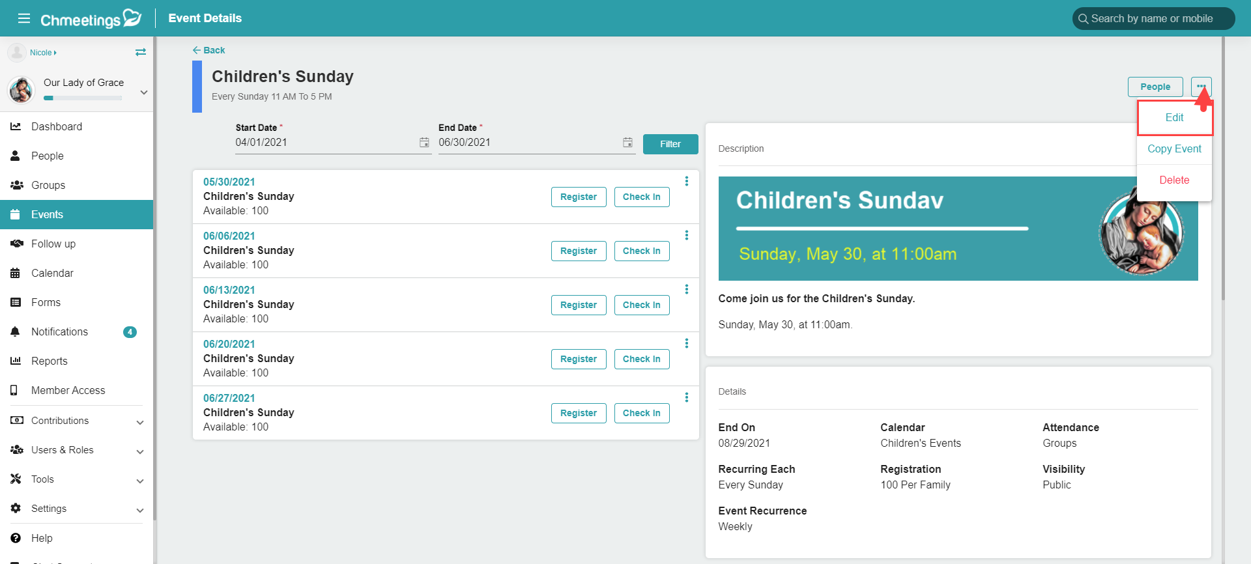Register for 06/13/2021 Children's Sunday
The width and height of the screenshot is (1251, 564).
[x=579, y=305]
